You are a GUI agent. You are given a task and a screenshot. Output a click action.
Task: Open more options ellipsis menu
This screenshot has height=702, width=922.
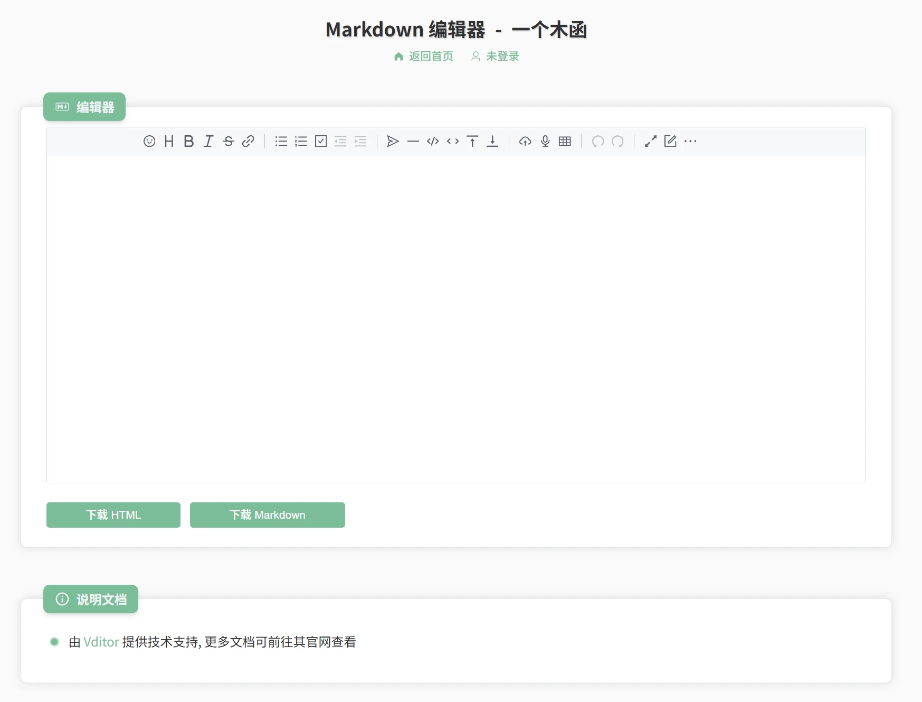[x=690, y=141]
